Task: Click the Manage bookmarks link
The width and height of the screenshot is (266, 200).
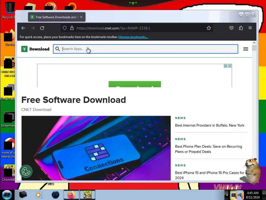Action: click(133, 37)
